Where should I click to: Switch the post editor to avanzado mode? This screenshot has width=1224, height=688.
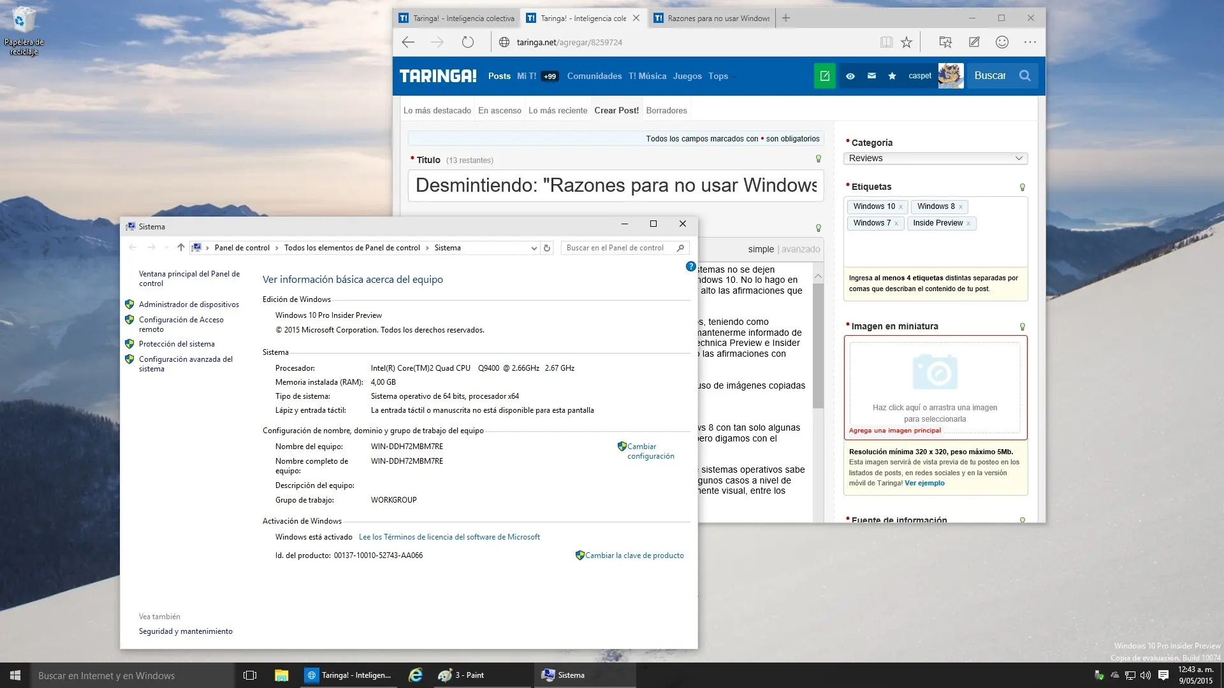(799, 249)
